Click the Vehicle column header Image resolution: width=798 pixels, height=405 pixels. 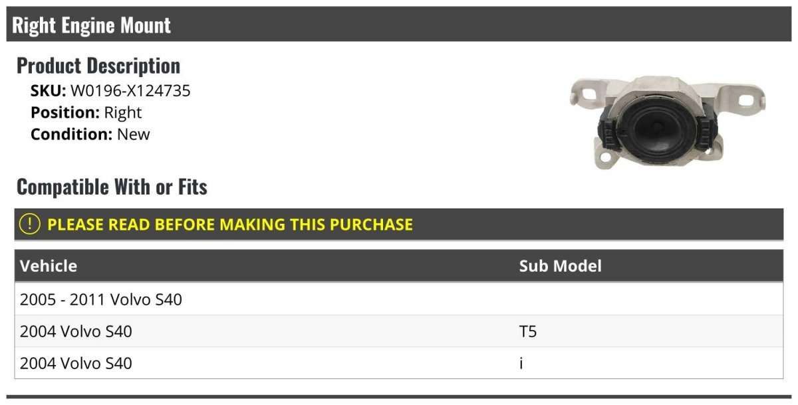coord(49,266)
